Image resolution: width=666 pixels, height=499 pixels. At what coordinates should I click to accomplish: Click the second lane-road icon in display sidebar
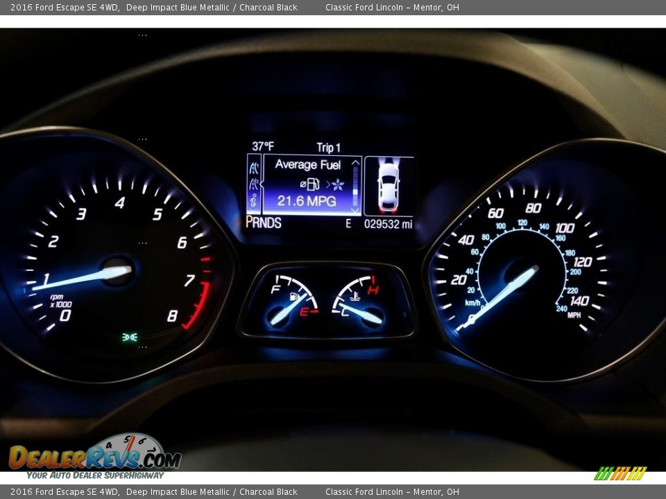tap(254, 184)
